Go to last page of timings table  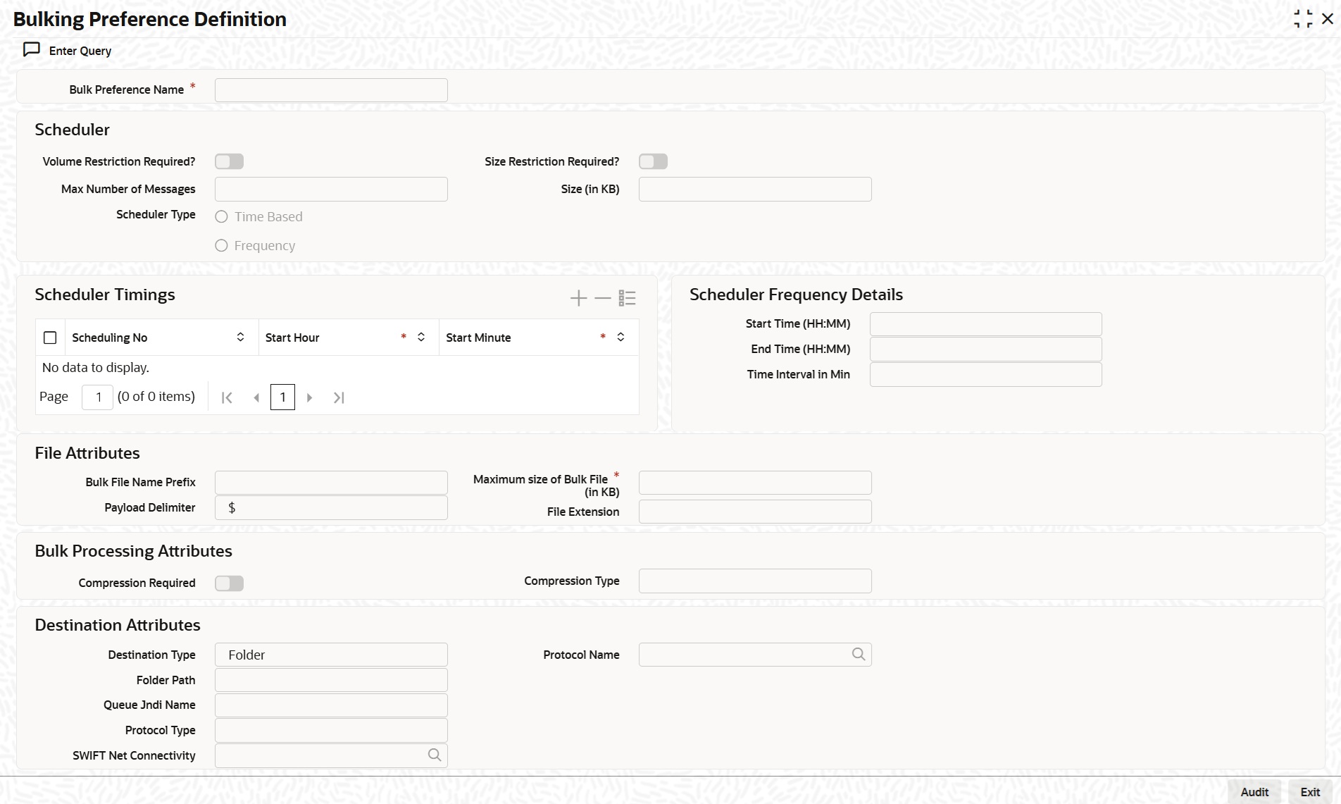pos(339,397)
